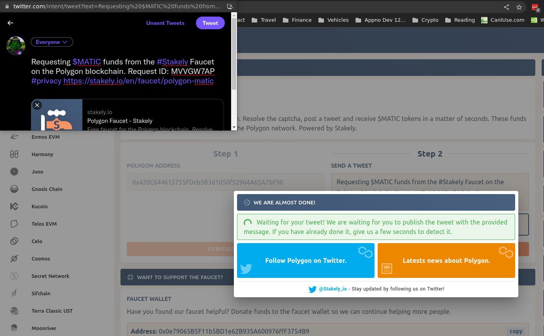544x336 pixels.
Task: Remove the stakely.io link preview card
Action: pyautogui.click(x=37, y=105)
